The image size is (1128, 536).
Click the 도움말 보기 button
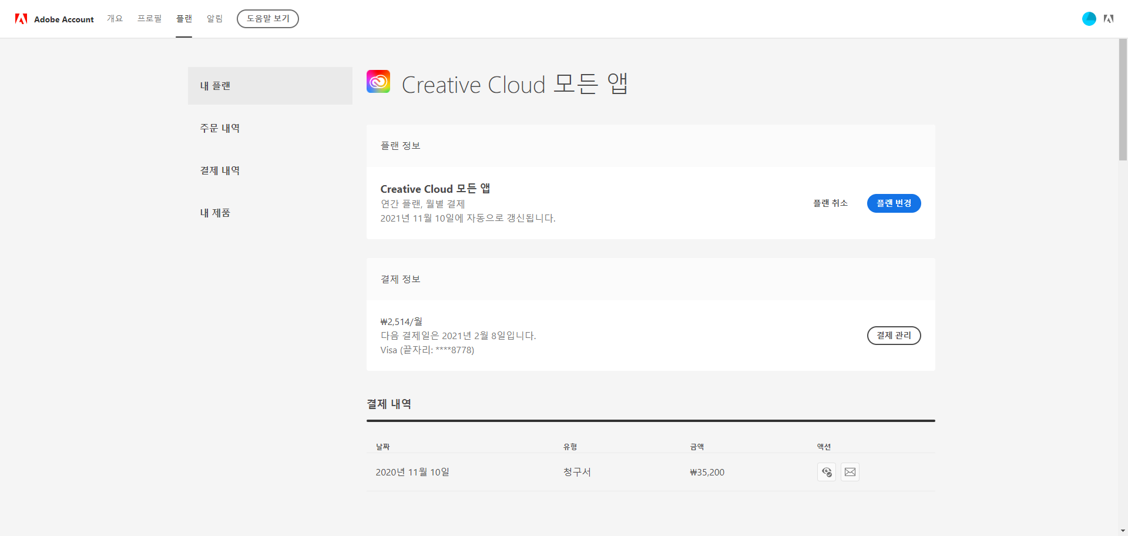[268, 19]
